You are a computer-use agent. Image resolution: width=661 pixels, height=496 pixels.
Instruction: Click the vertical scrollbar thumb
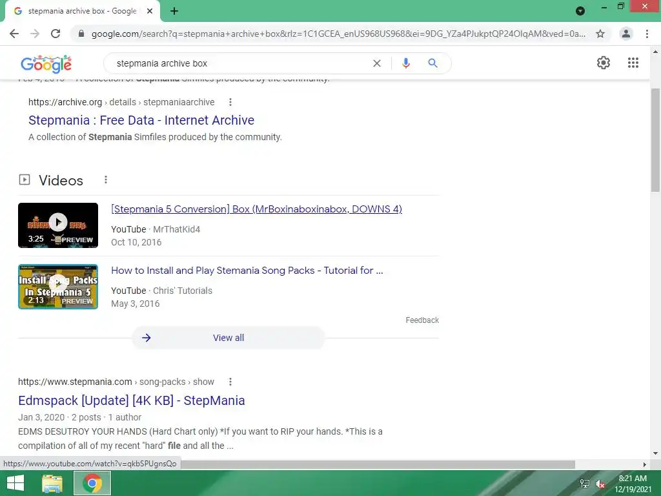655,140
